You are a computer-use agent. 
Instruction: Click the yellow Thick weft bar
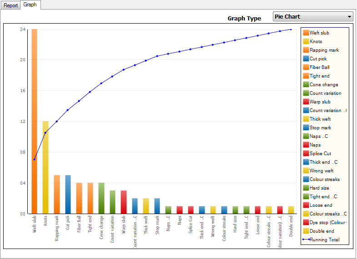click(146, 206)
